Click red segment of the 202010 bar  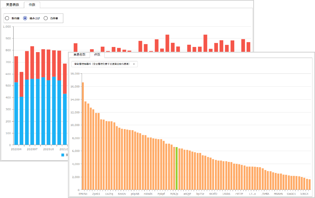click(48, 65)
